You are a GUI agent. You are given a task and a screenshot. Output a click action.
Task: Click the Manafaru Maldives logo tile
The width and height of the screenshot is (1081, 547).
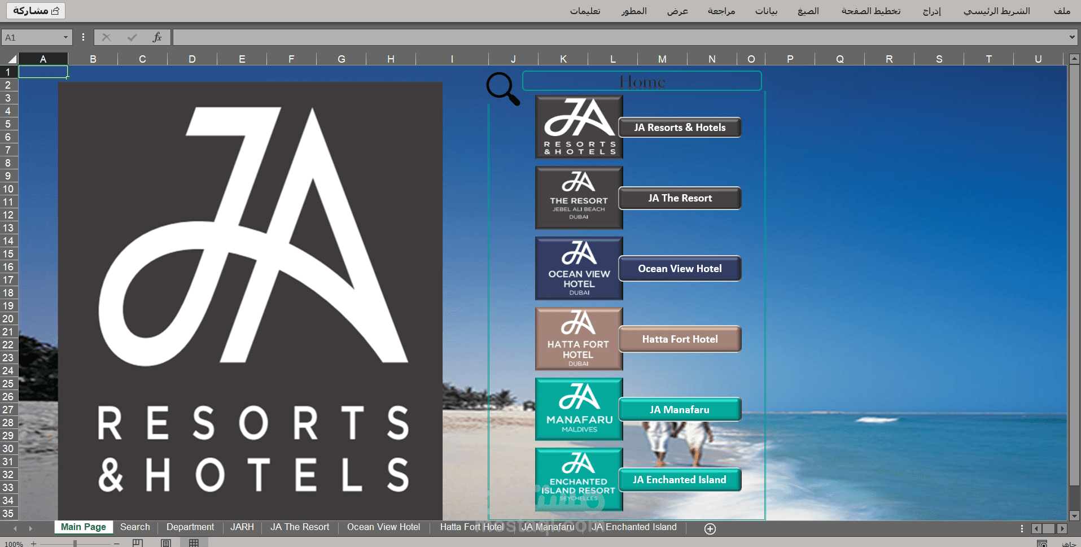pos(579,409)
